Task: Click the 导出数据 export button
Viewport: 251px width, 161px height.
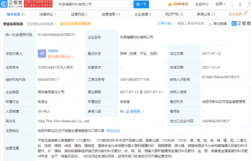Action: point(218,23)
